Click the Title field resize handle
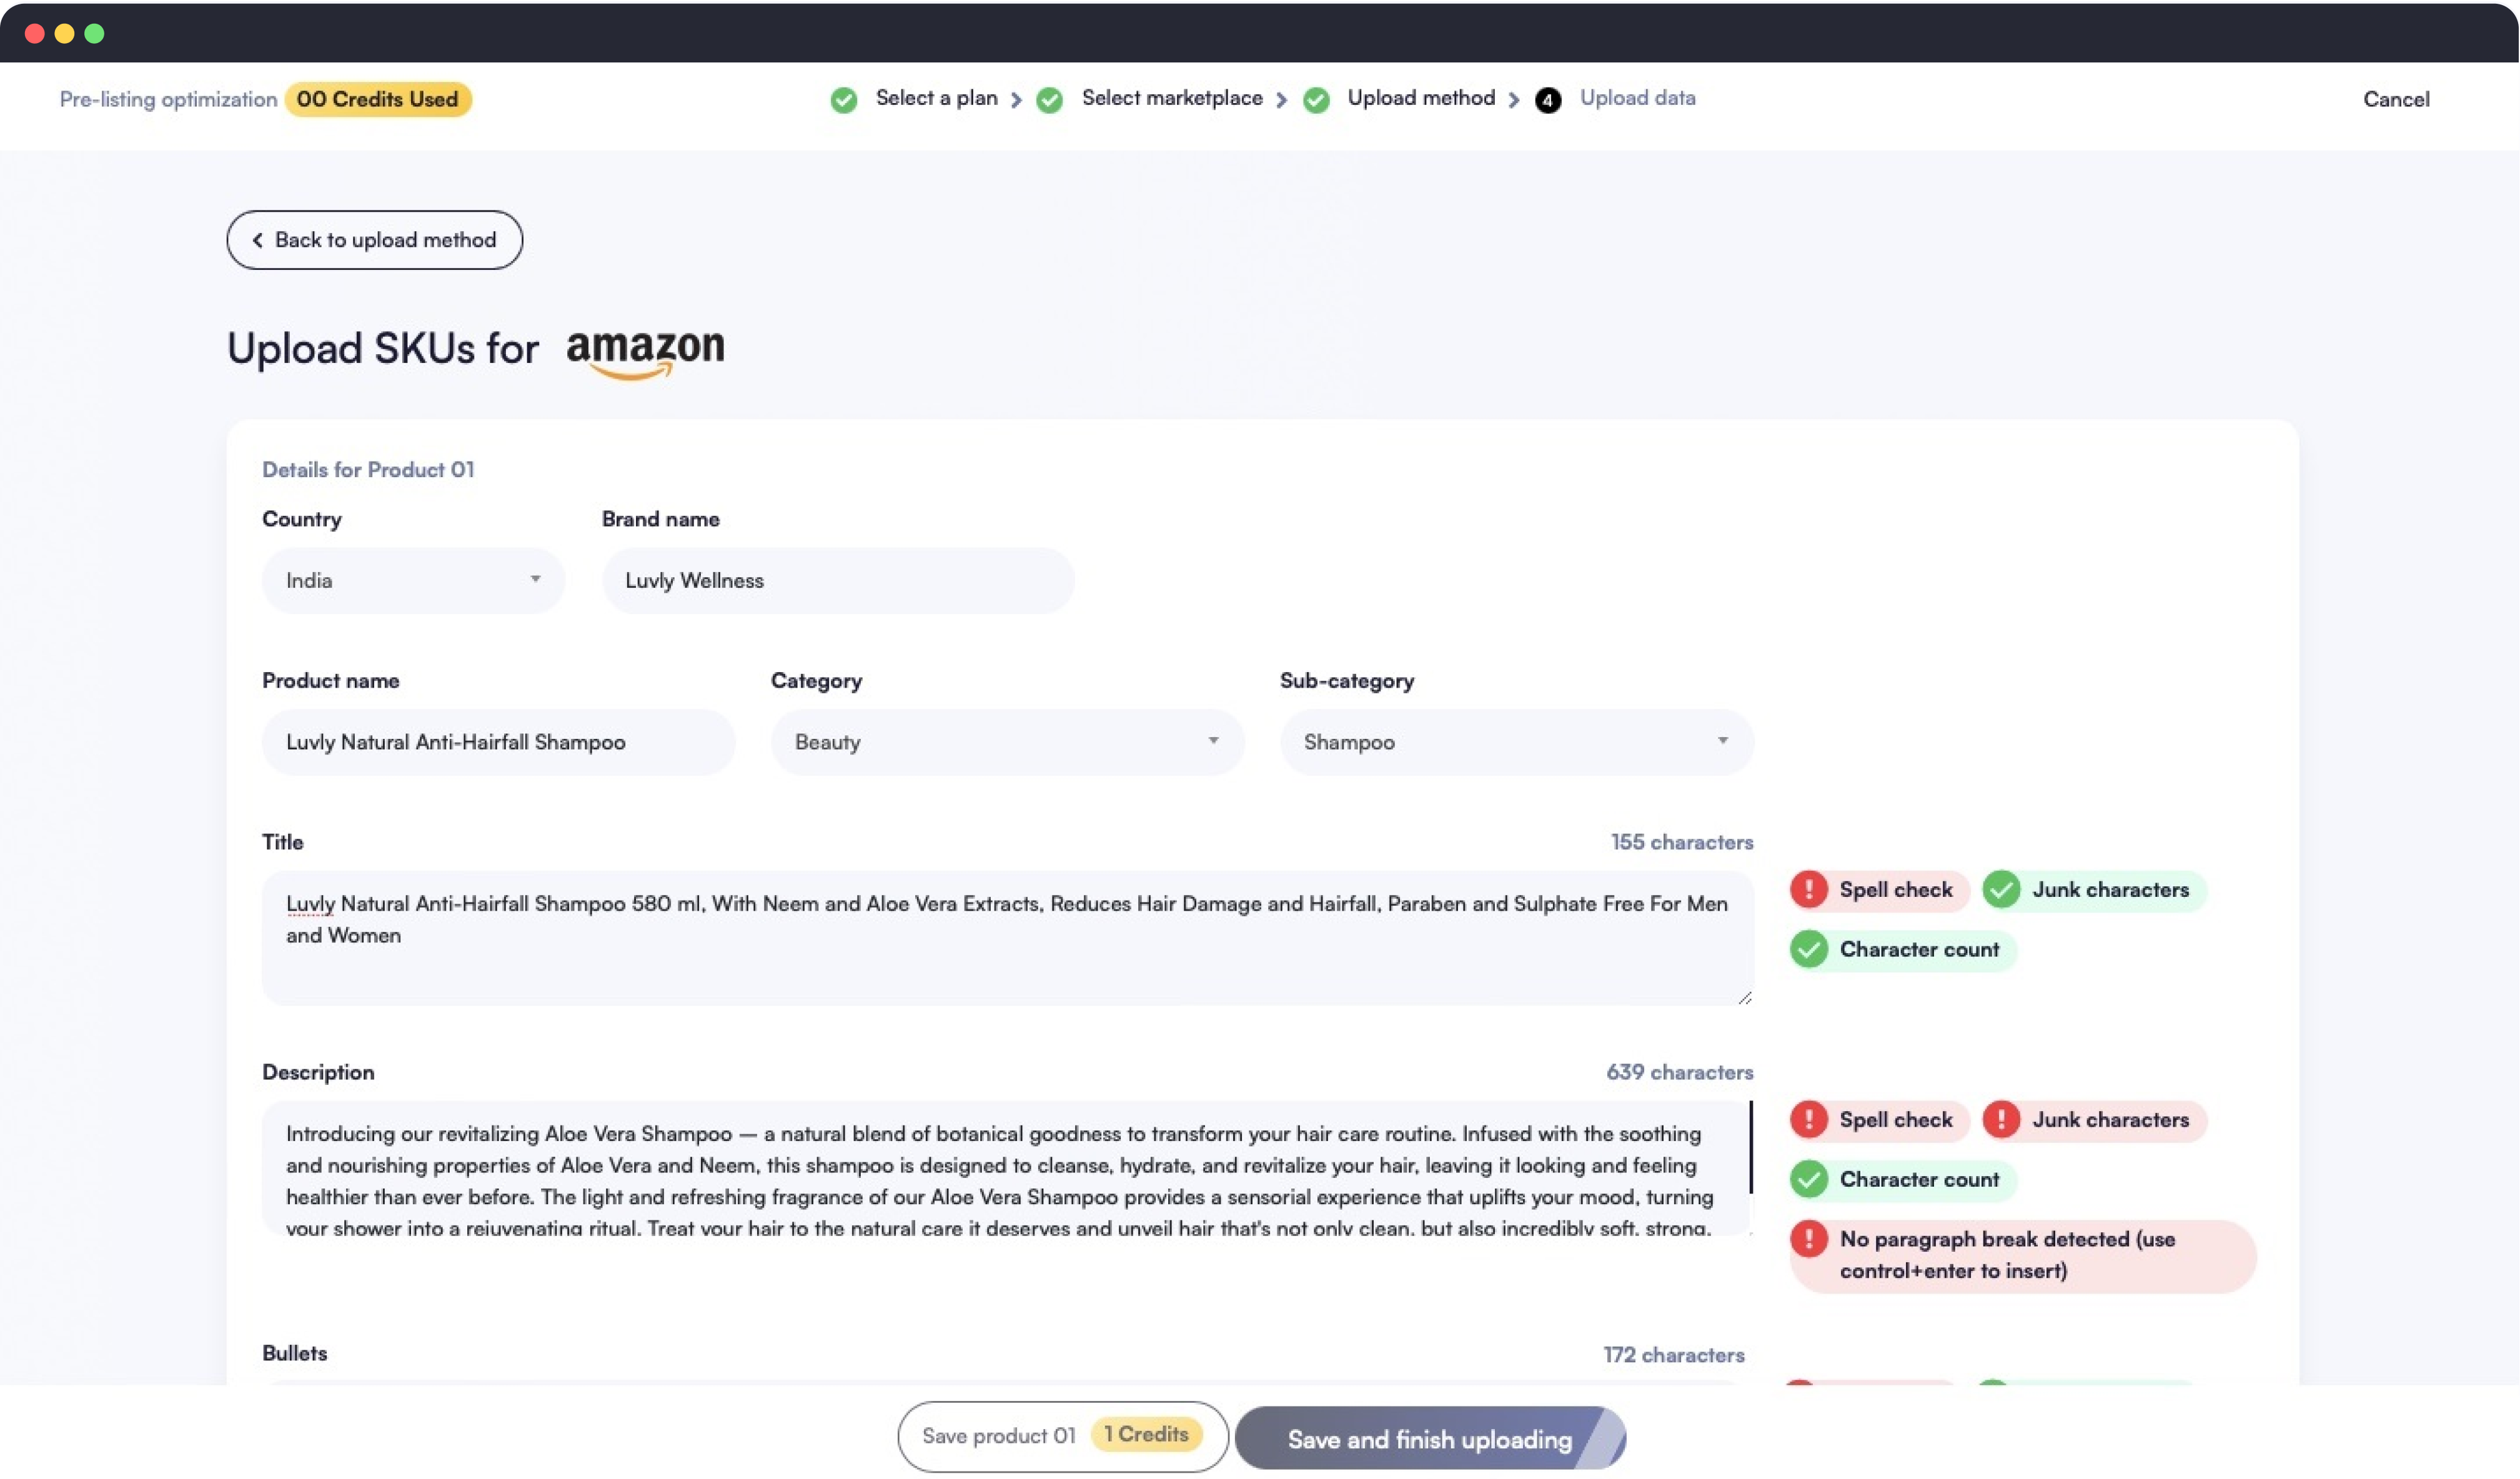2520x1479 pixels. point(1745,997)
